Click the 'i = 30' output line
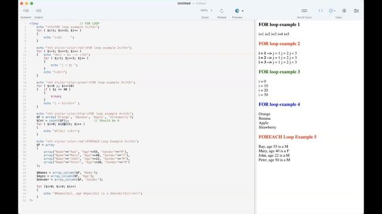The height and width of the screenshot is (214, 382). [x=263, y=95]
